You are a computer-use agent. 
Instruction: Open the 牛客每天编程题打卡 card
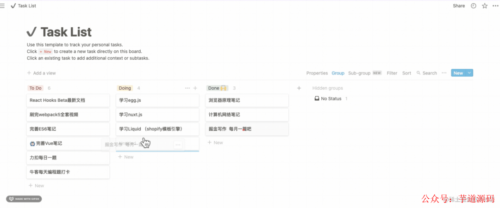coord(68,172)
